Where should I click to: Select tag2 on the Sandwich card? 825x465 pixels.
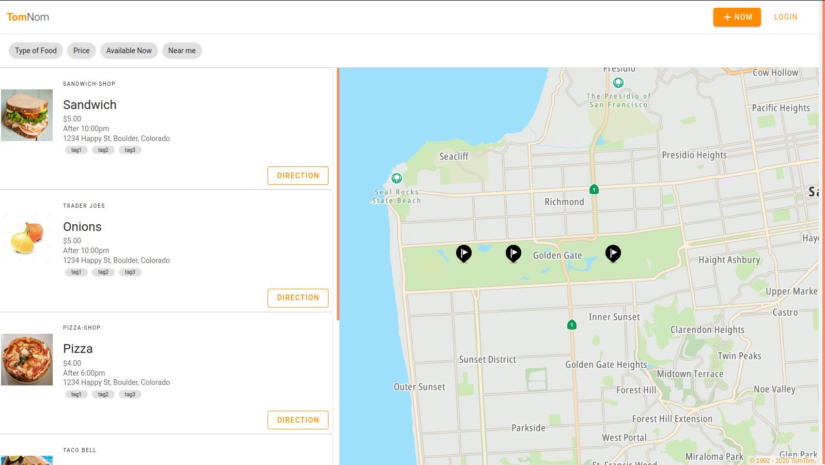click(x=103, y=150)
